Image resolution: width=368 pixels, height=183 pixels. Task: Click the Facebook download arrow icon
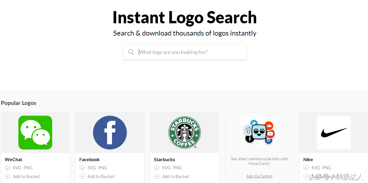point(82,168)
